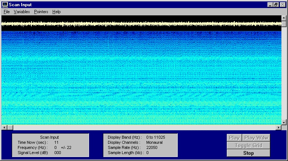Click the horizontal scrollbar thumb

pyautogui.click(x=10, y=127)
